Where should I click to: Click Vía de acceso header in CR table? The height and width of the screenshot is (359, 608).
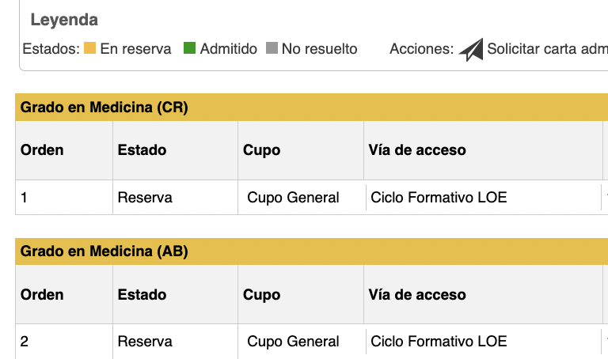point(417,150)
